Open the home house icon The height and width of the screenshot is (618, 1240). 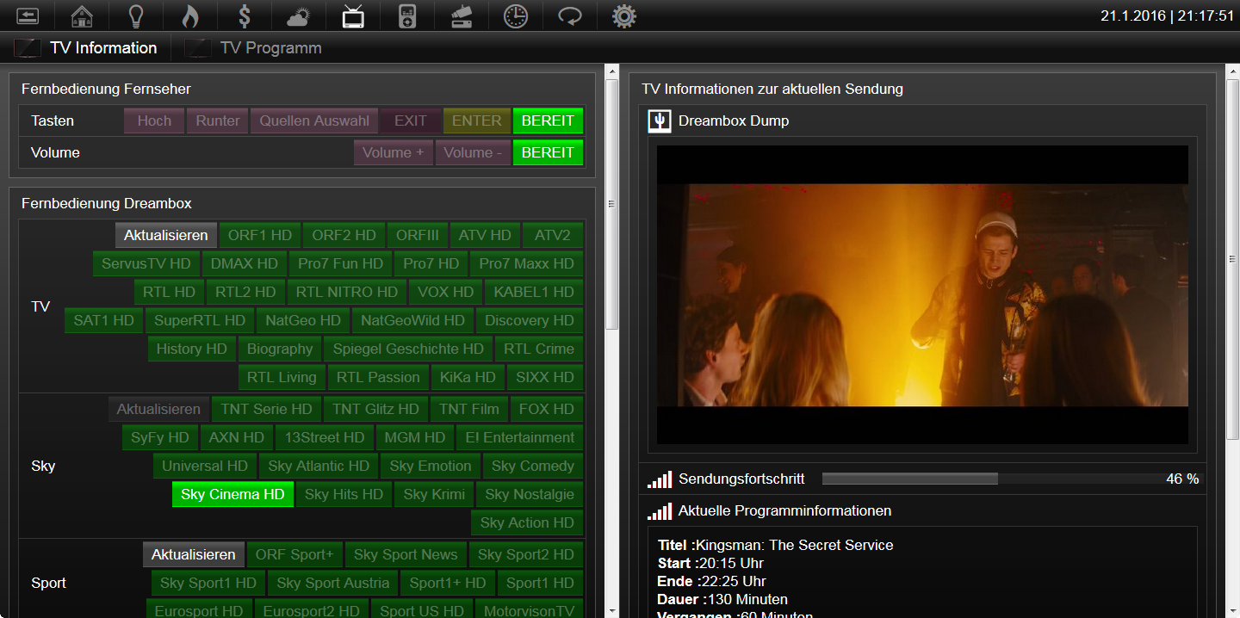(x=82, y=15)
